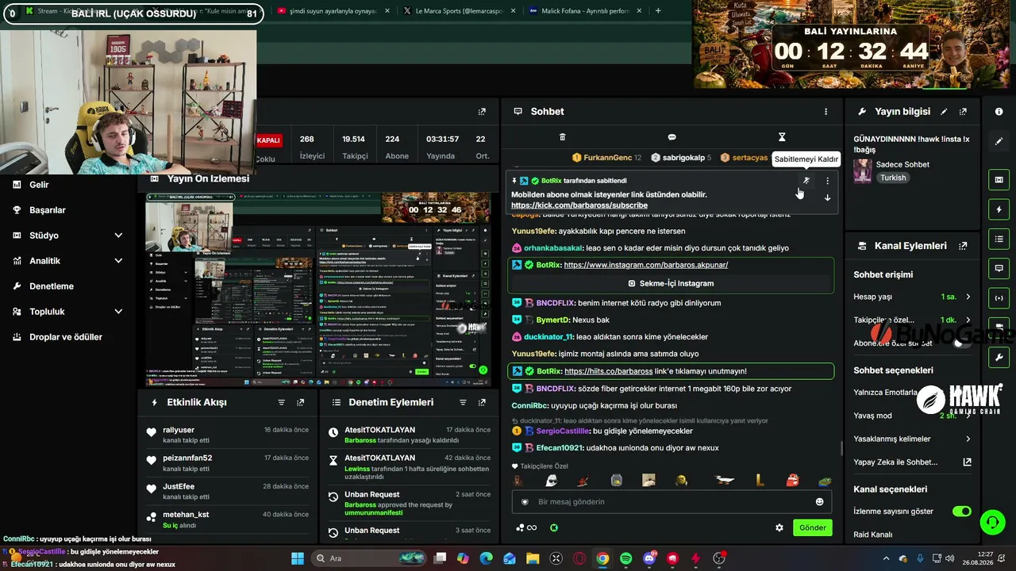The image size is (1016, 571).
Task: Open Yapay Zeka ile Sohbet external link
Action: coord(967,462)
